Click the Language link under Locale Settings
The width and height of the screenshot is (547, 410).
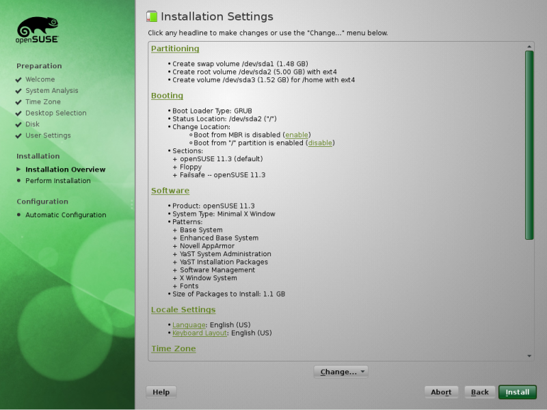189,325
